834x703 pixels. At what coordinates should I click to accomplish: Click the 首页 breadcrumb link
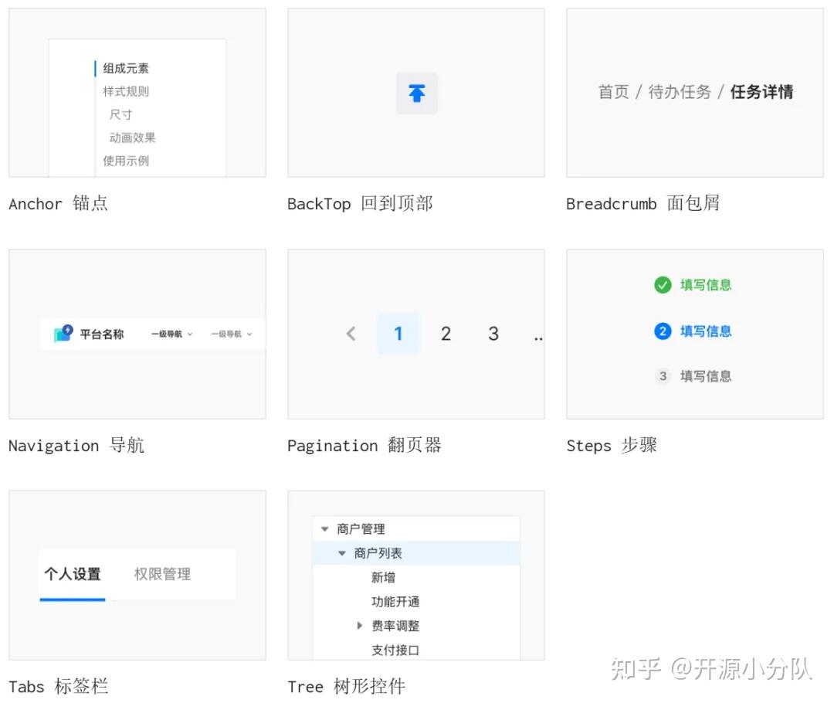(613, 92)
